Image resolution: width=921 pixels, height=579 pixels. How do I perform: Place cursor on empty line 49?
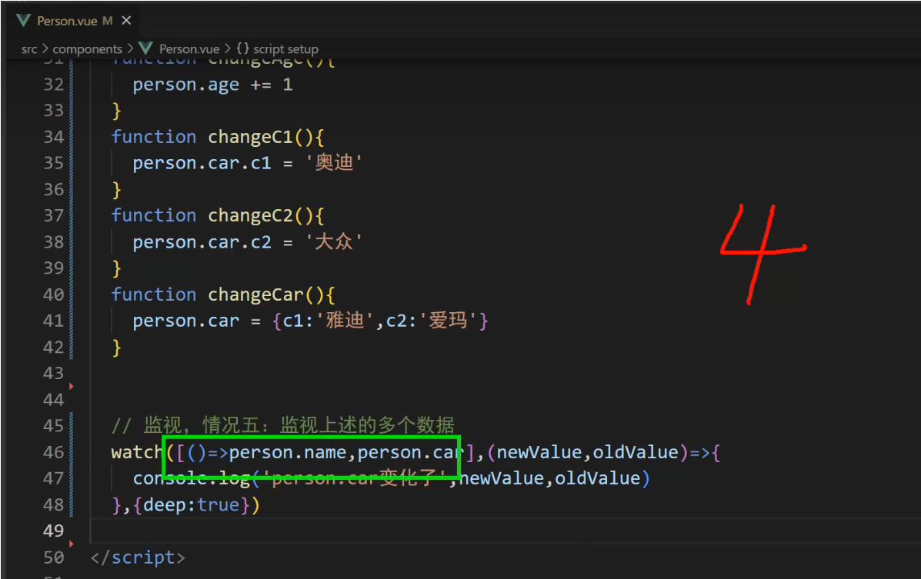[506, 531]
